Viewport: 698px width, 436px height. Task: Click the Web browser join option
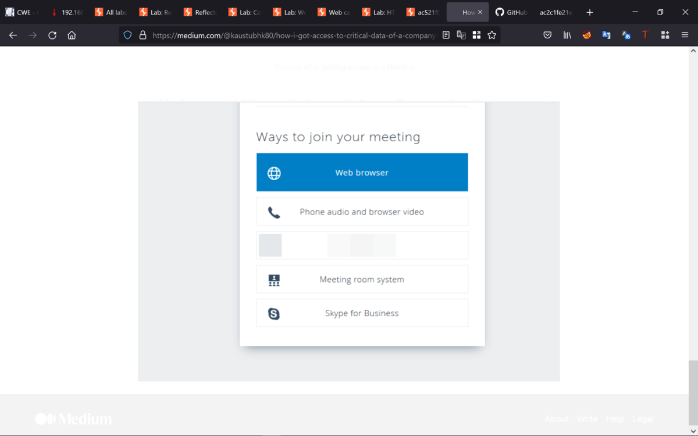[x=362, y=172]
